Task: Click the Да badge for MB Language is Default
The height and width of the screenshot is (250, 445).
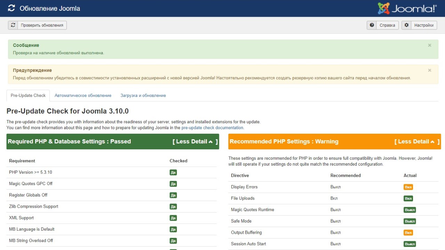Action: 173,230
